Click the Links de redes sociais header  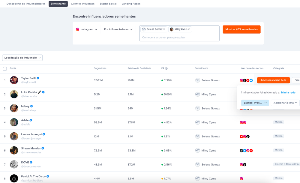pyautogui.click(x=251, y=68)
